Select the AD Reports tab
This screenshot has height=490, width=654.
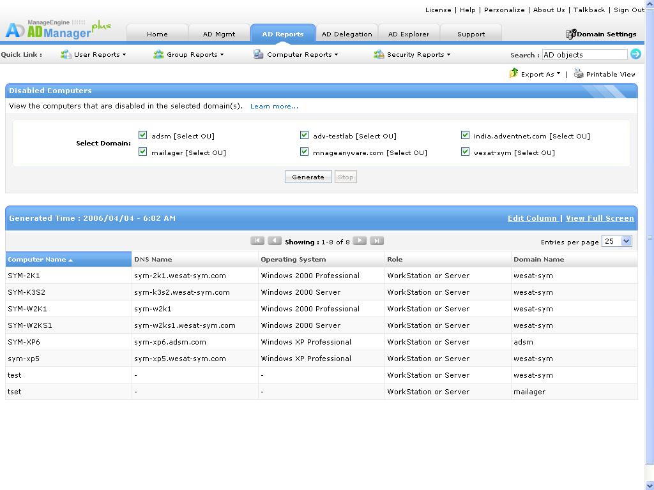coord(283,34)
